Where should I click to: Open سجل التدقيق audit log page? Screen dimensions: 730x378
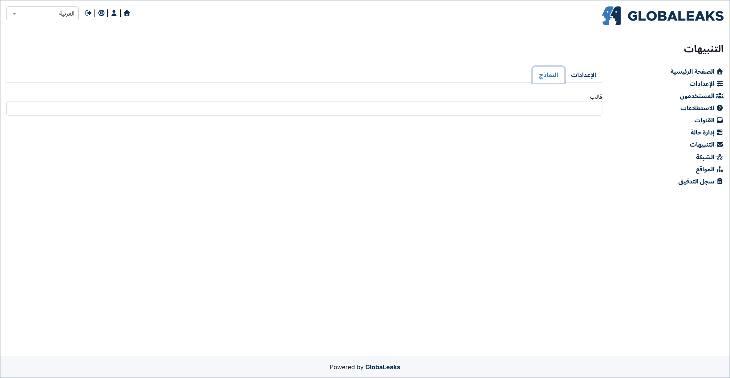(701, 181)
